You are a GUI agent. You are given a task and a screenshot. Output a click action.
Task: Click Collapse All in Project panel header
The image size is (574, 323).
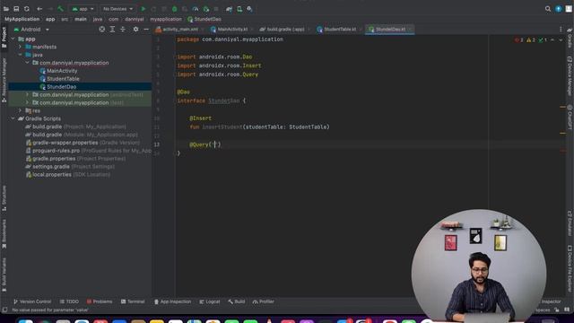(123, 30)
